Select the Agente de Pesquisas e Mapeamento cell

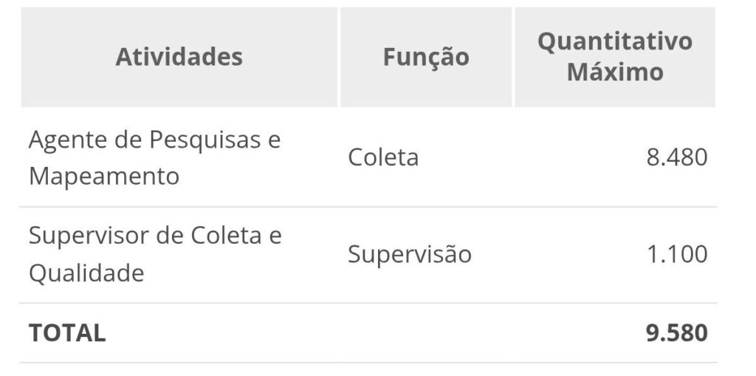(155, 158)
